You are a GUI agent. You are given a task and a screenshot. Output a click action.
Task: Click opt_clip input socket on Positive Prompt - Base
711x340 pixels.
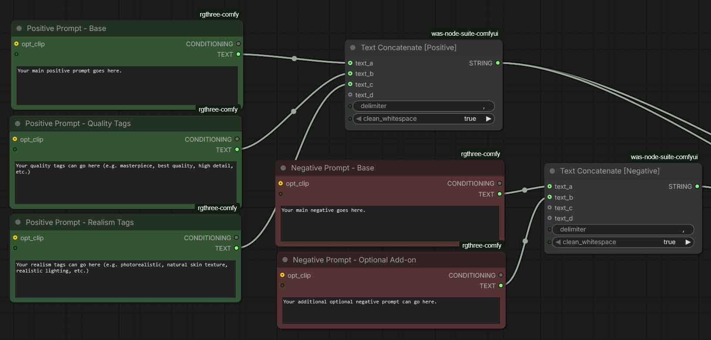tap(17, 44)
